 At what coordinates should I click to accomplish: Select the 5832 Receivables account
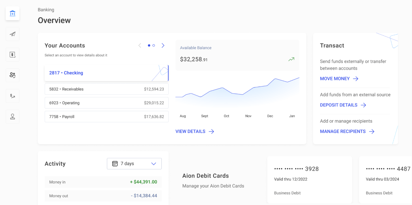pyautogui.click(x=106, y=89)
